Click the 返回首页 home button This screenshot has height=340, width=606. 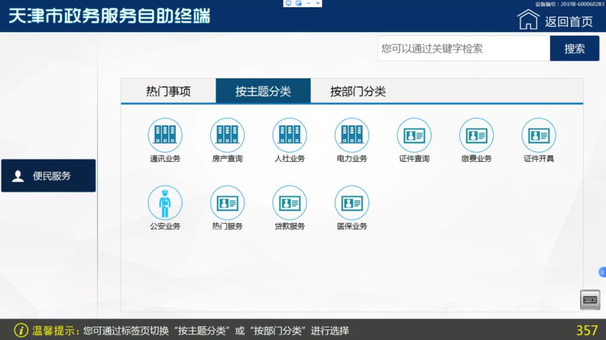[555, 21]
